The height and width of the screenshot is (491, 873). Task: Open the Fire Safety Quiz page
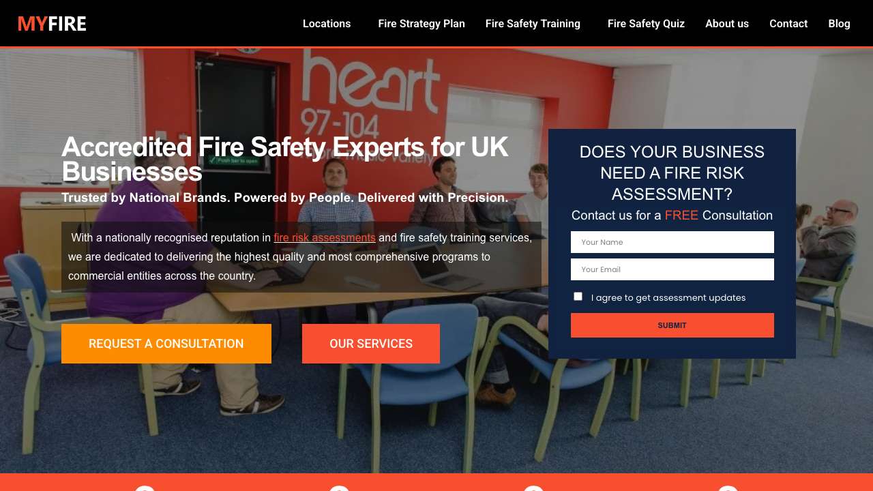pyautogui.click(x=646, y=24)
